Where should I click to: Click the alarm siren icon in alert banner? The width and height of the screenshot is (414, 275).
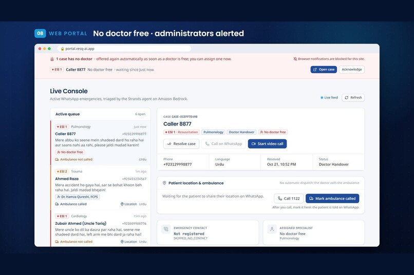point(52,59)
